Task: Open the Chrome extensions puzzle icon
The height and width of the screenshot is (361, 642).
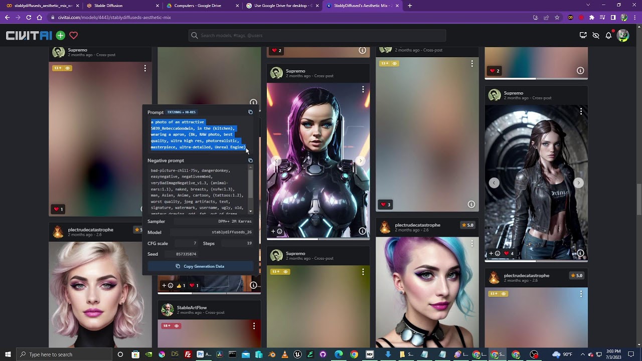Action: pos(592,17)
